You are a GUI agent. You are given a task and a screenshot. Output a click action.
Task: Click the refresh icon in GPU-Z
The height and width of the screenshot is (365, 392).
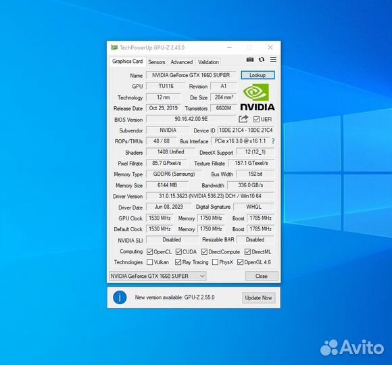[262, 59]
